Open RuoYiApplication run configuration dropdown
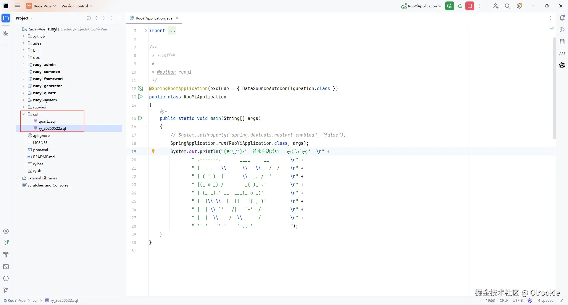Viewport: 568px width, 305px height. tap(422, 6)
